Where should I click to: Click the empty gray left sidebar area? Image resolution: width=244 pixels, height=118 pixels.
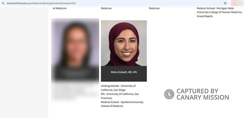[24, 62]
